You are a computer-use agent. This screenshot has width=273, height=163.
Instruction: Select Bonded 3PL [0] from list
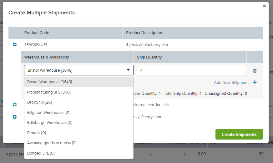(x=41, y=153)
